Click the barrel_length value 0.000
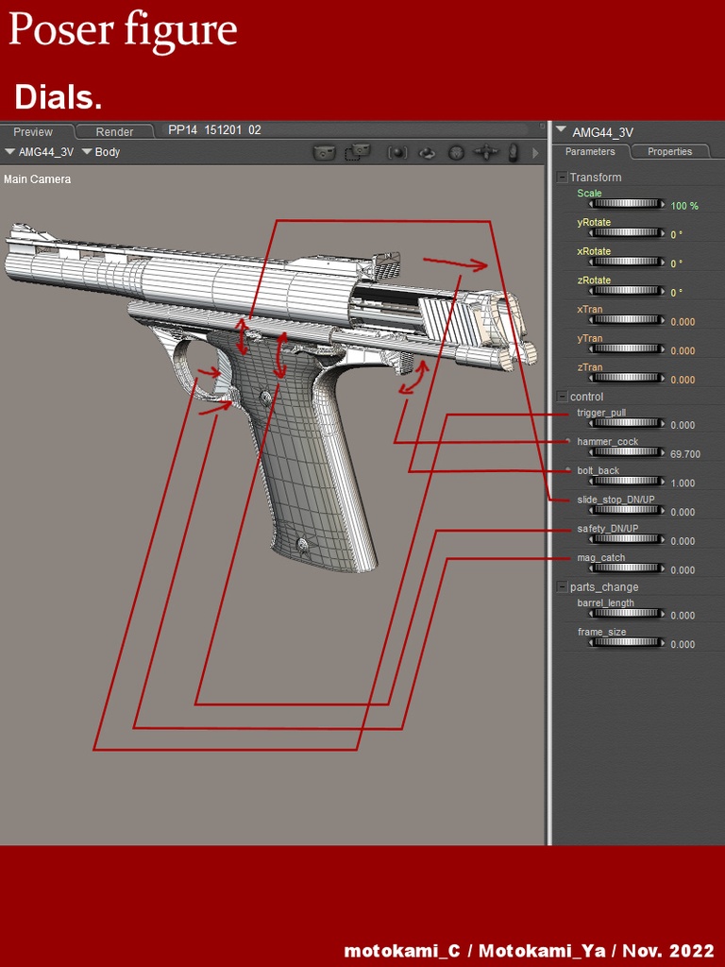725x967 pixels. pyautogui.click(x=683, y=616)
